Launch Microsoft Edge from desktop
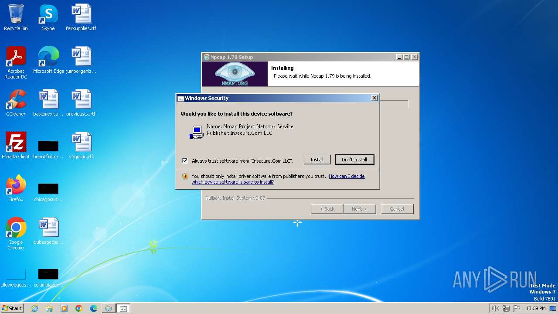558x314 pixels. coord(48,60)
